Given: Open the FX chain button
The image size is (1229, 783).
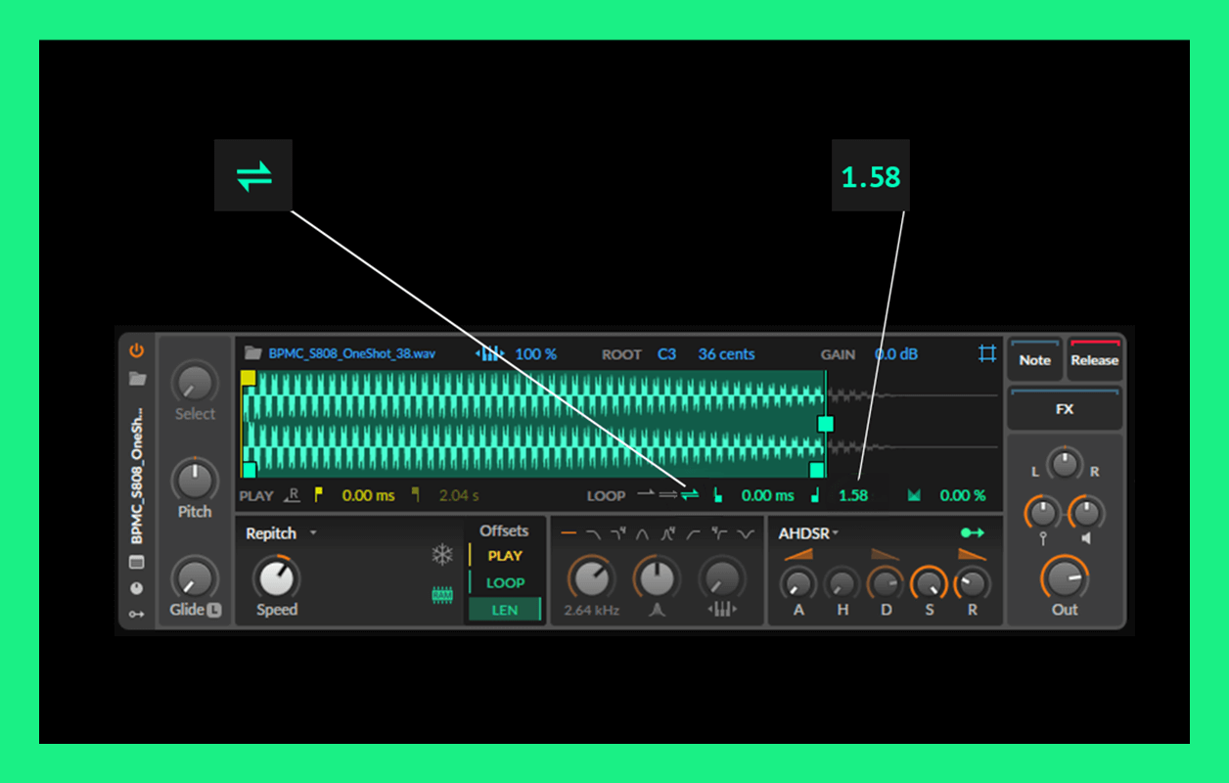Looking at the screenshot, I should tap(1065, 409).
